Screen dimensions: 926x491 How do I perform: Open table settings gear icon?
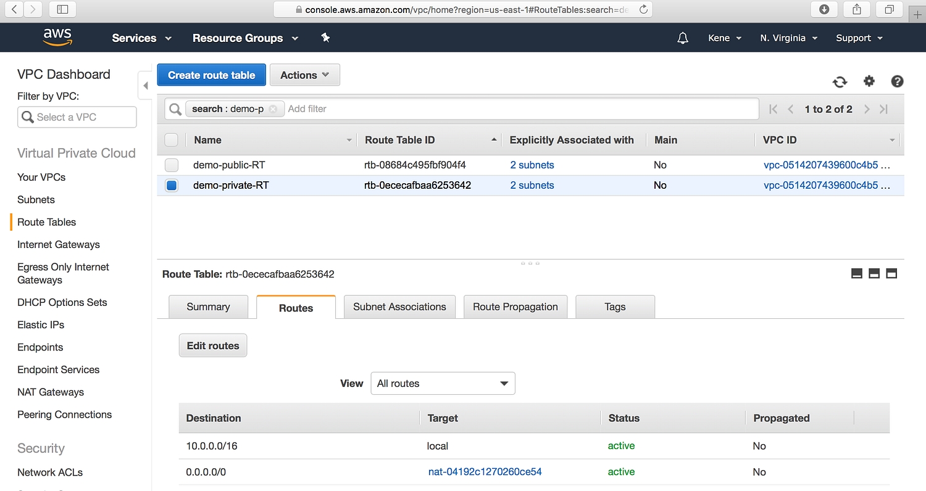point(869,81)
